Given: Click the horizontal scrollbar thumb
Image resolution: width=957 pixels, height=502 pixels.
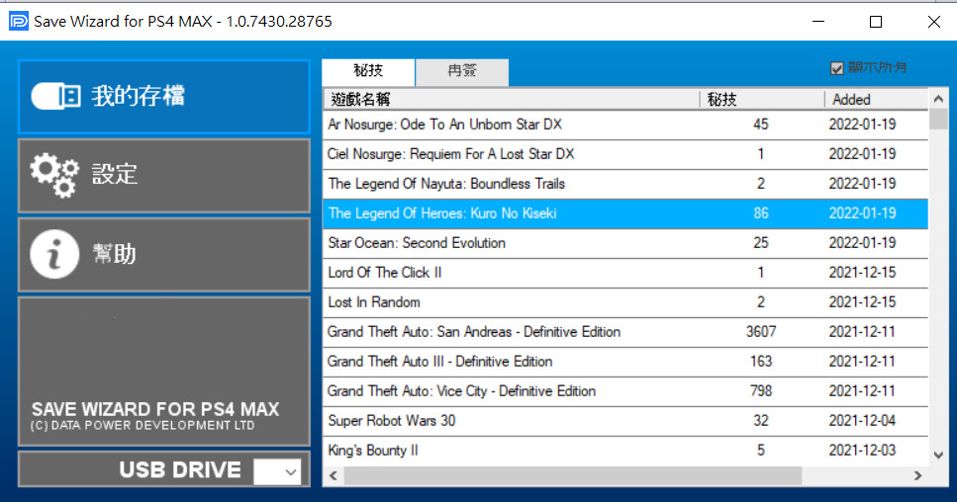Looking at the screenshot, I should [x=572, y=475].
